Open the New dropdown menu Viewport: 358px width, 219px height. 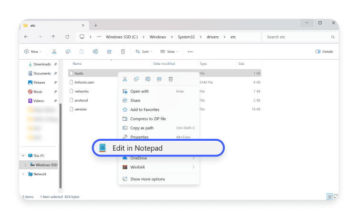pos(33,52)
